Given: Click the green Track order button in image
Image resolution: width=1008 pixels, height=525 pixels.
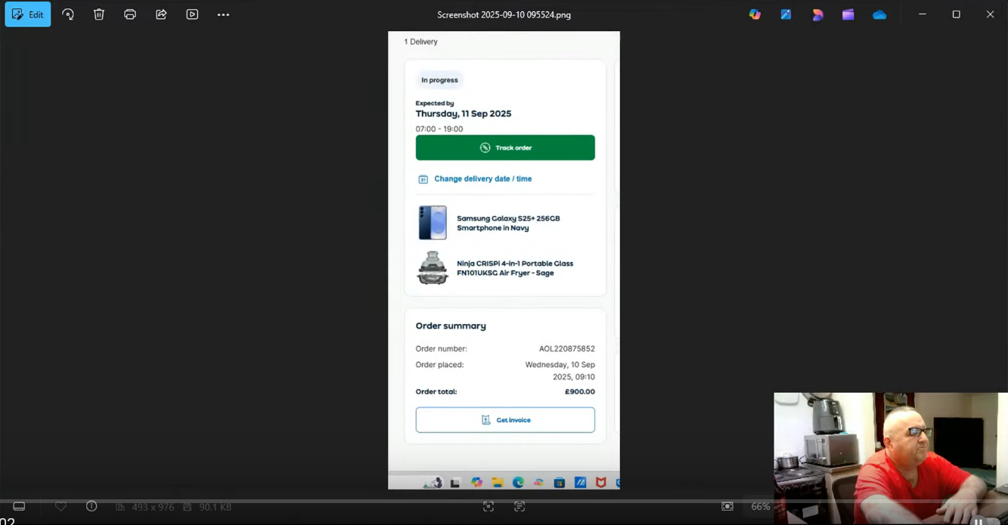Looking at the screenshot, I should [x=505, y=147].
